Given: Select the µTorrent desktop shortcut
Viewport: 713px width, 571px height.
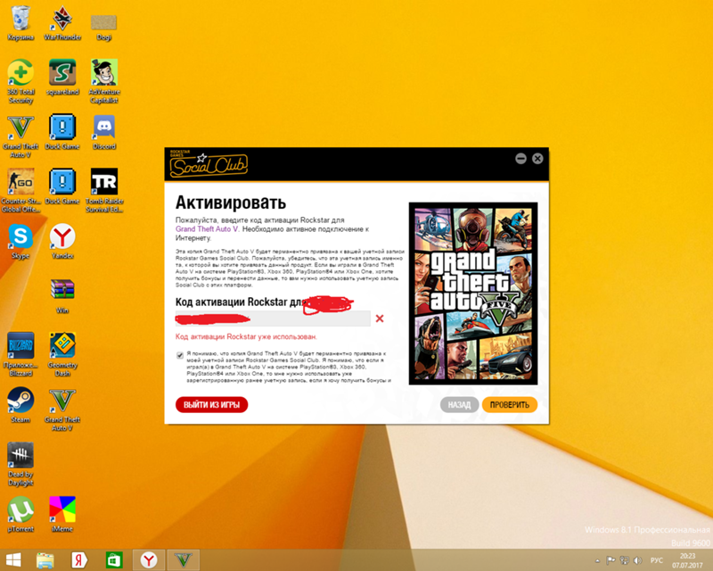Looking at the screenshot, I should [20, 515].
